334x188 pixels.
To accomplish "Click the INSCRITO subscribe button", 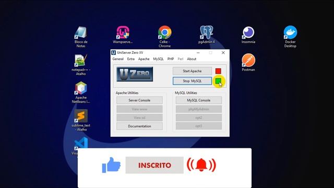I will 154,165.
